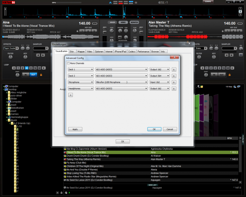The width and height of the screenshot is (246, 197).
Task: Click bottom browser lock icon
Action: [x=62, y=193]
